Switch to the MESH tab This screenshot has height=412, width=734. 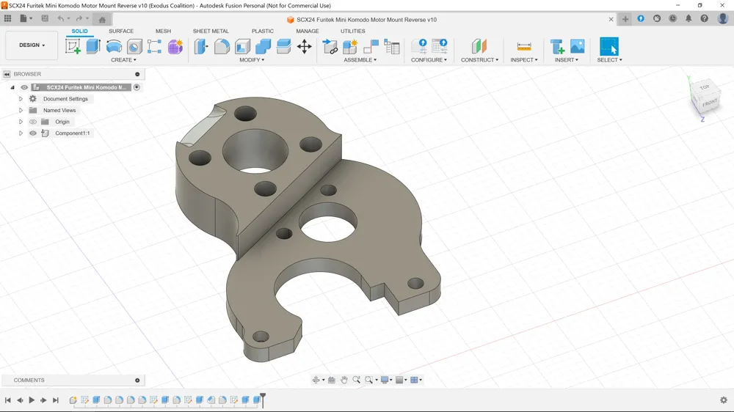pyautogui.click(x=164, y=31)
